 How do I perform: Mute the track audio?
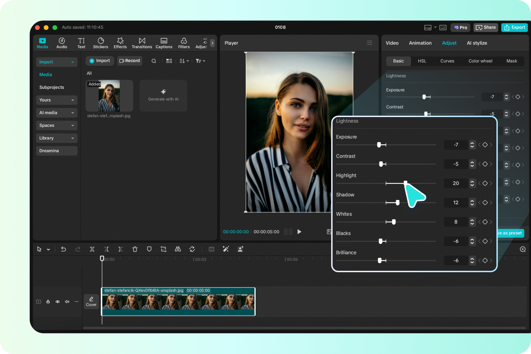(67, 302)
